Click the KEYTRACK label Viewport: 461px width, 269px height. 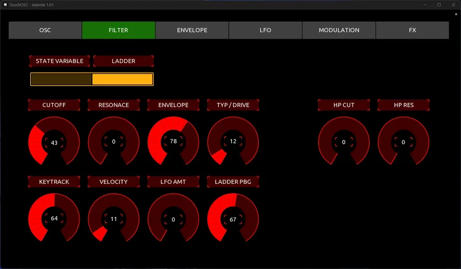coord(54,182)
